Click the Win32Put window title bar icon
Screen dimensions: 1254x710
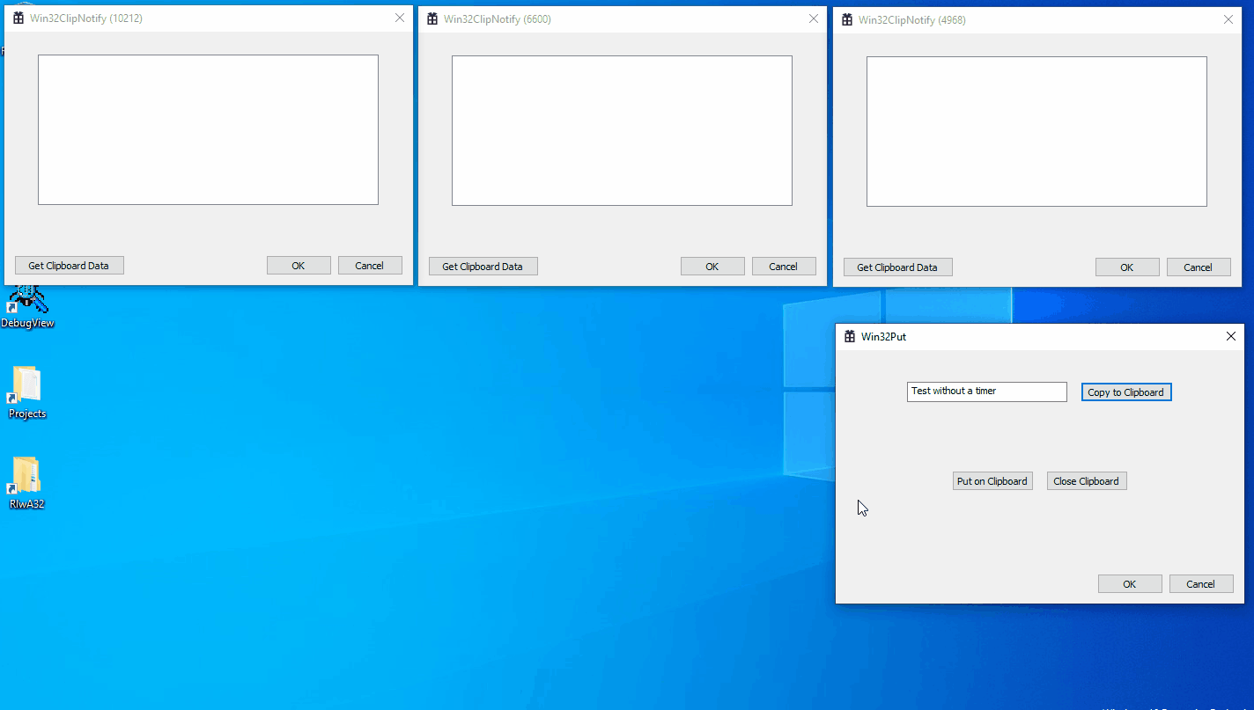coord(848,335)
